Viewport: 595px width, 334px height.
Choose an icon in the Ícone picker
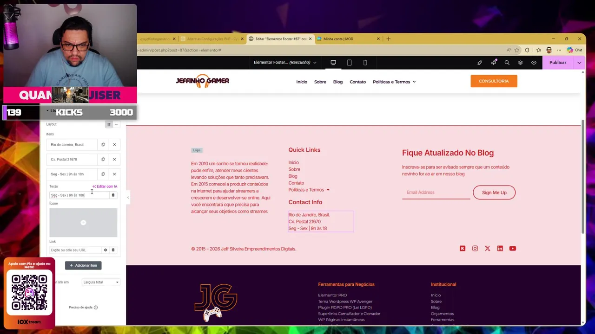(x=83, y=223)
